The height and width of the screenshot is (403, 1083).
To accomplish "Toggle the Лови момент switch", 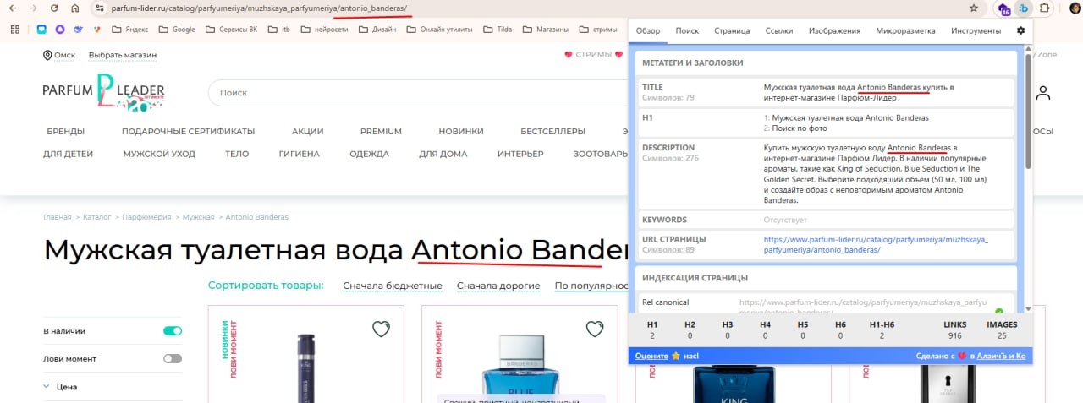I will pyautogui.click(x=173, y=358).
